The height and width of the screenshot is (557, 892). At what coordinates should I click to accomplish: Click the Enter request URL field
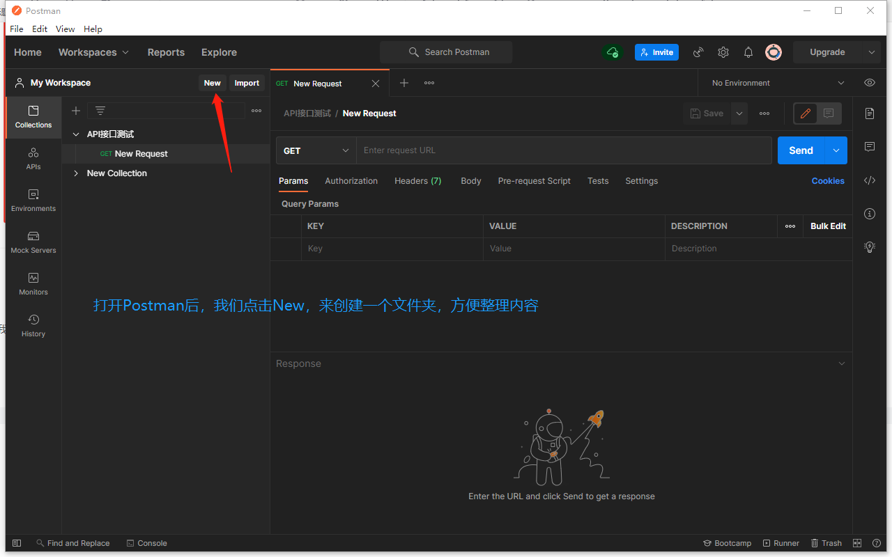[564, 150]
